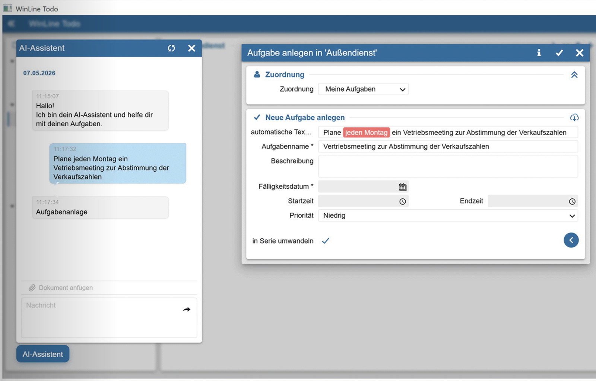The width and height of the screenshot is (596, 381).
Task: Open the Startzeit clock picker
Action: click(402, 201)
